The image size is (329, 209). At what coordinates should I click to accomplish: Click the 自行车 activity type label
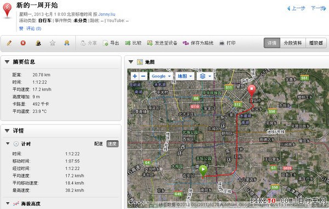coord(45,20)
